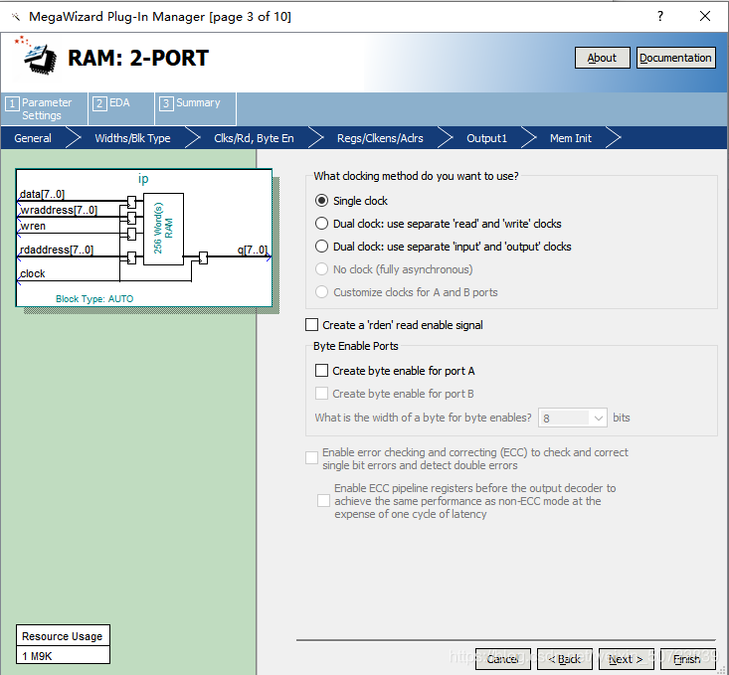729x675 pixels.
Task: Click the Resource Usage heading
Action: click(x=63, y=636)
